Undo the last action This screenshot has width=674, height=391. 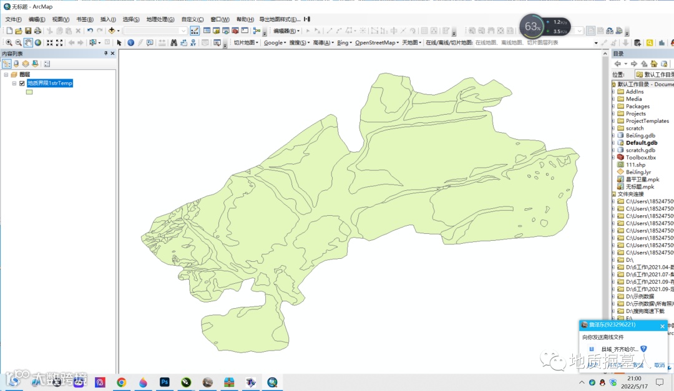[x=90, y=31]
